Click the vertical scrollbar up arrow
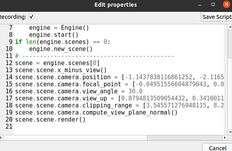Screen dimensions: 232x151 (x=230, y=27)
